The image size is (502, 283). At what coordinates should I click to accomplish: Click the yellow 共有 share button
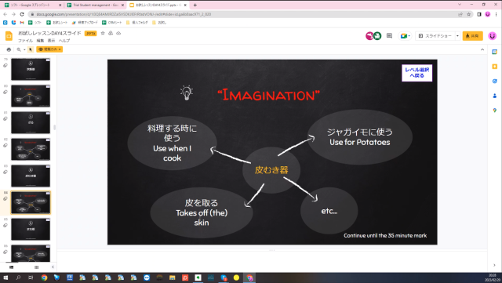pos(472,36)
